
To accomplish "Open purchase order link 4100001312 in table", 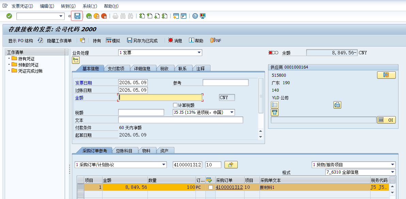I will click(x=229, y=187).
